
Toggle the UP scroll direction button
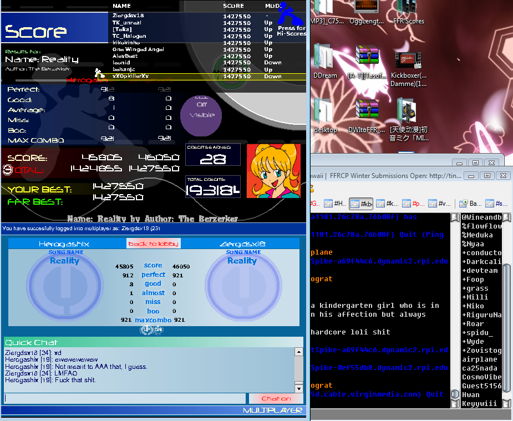(x=147, y=329)
